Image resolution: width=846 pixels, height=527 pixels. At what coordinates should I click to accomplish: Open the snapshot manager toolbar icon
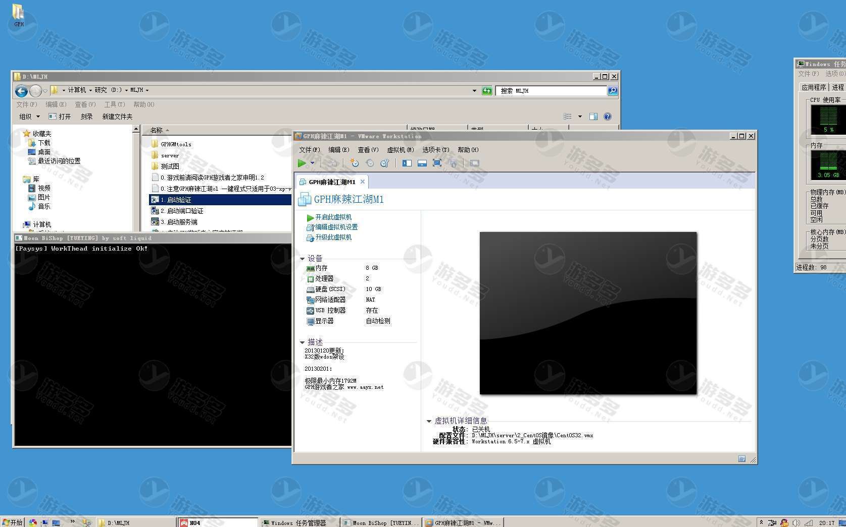coord(385,163)
